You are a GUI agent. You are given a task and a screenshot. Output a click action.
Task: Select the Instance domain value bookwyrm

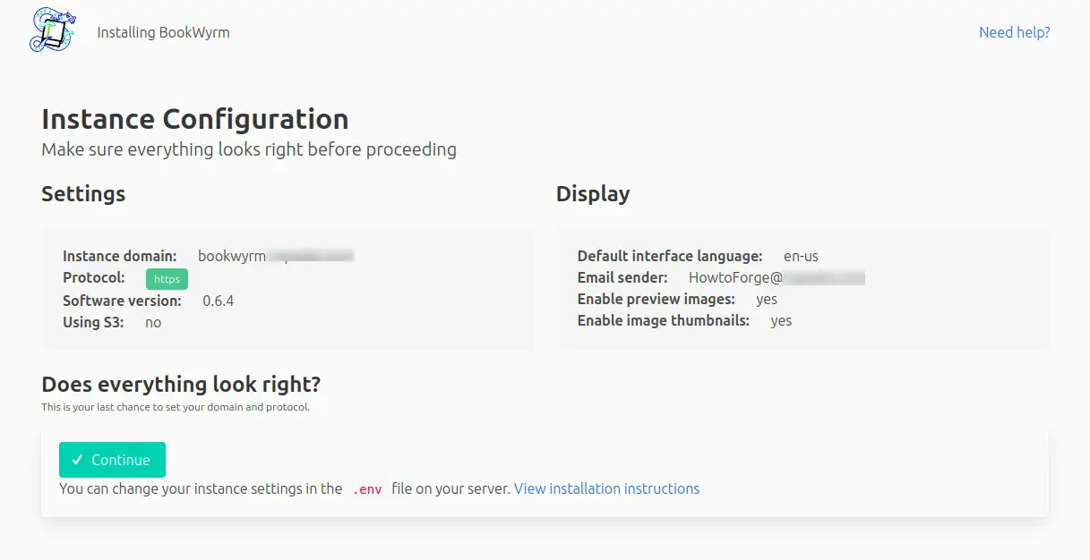pos(232,256)
